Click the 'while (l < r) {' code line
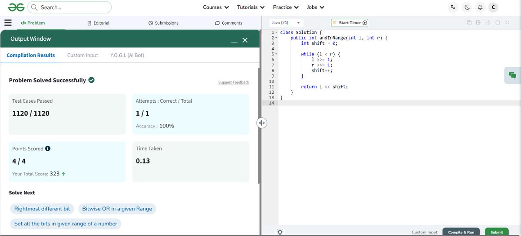Screen dimensions: 521x236 click(x=321, y=54)
